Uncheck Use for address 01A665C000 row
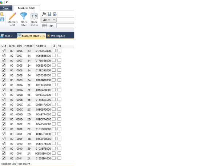The height and width of the screenshot is (166, 200). (x=4, y=51)
